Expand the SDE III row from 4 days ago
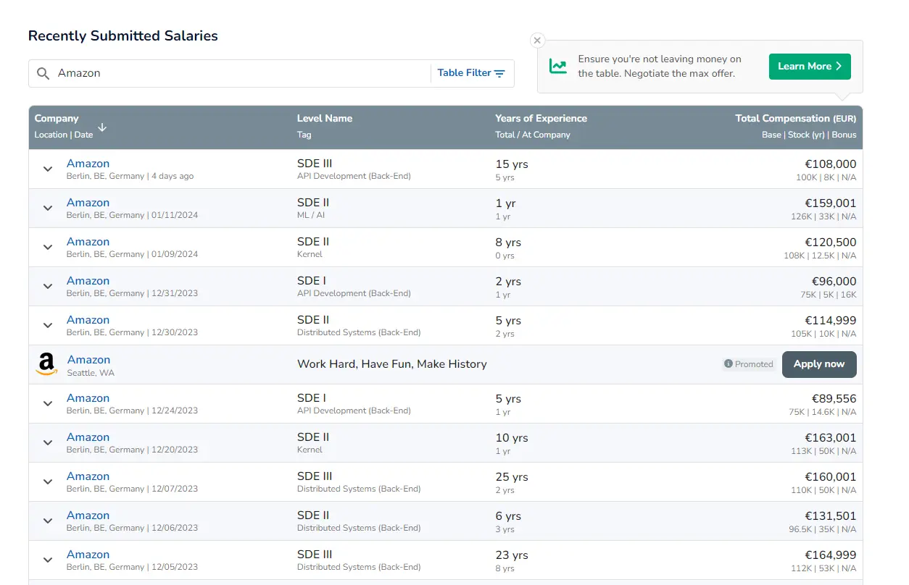 48,169
